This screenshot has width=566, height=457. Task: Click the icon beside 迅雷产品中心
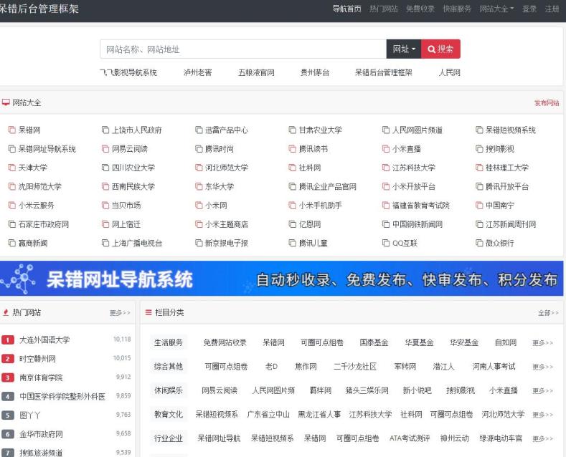pyautogui.click(x=199, y=130)
